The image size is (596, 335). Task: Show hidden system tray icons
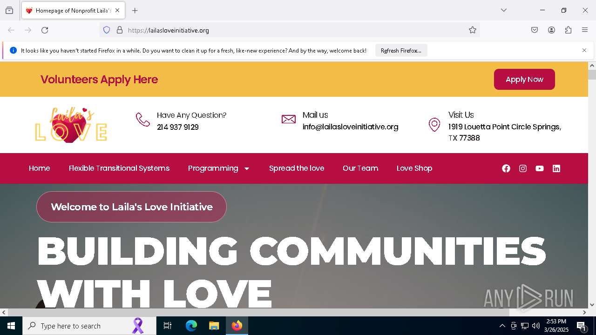point(502,326)
